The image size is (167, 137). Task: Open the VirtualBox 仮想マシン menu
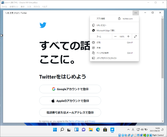pos(14,7)
